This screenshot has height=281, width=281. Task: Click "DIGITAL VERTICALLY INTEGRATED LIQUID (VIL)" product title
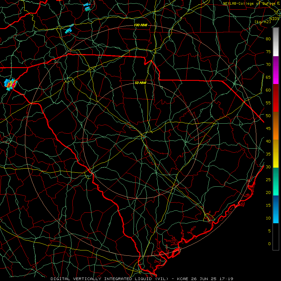pos(109,279)
